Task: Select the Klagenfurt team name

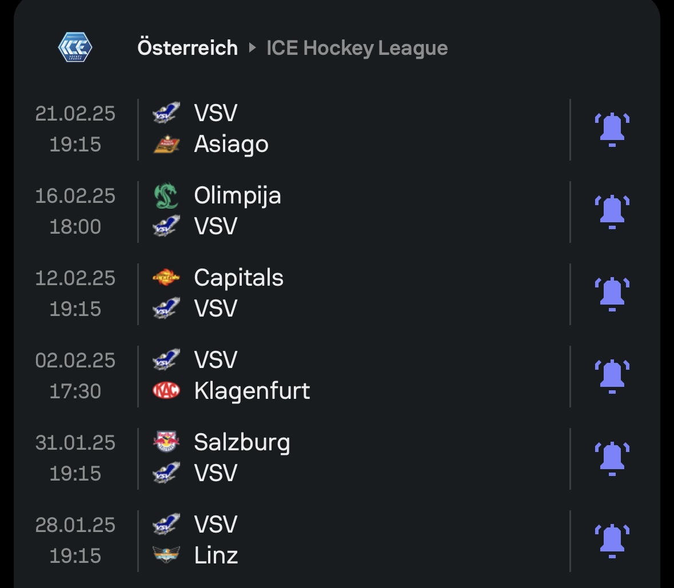Action: [252, 391]
